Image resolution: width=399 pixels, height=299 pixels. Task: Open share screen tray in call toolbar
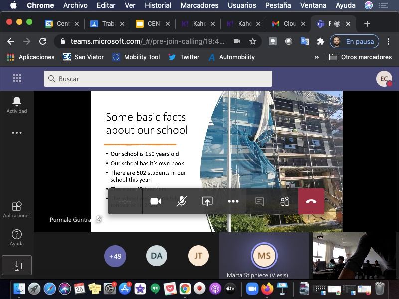pyautogui.click(x=207, y=201)
